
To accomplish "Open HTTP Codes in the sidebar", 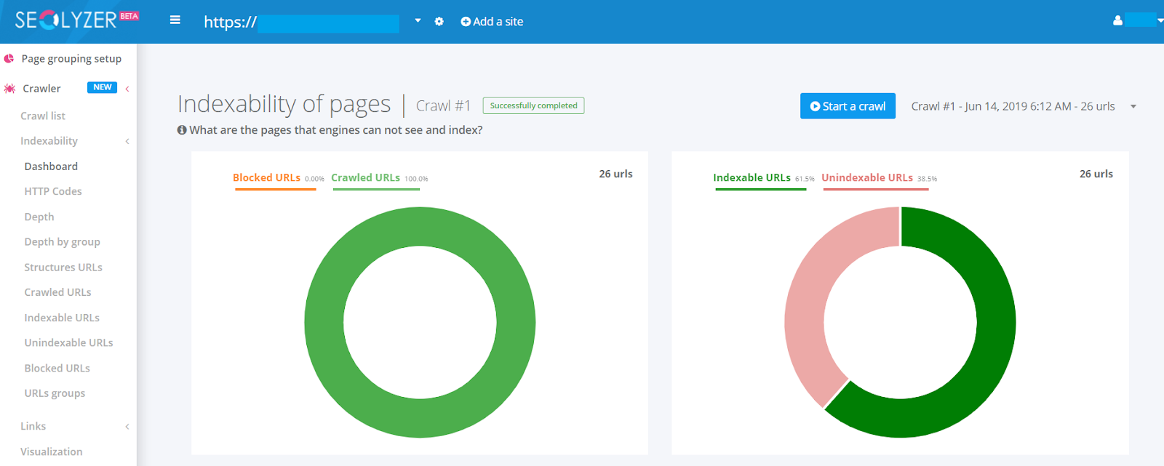I will 53,191.
